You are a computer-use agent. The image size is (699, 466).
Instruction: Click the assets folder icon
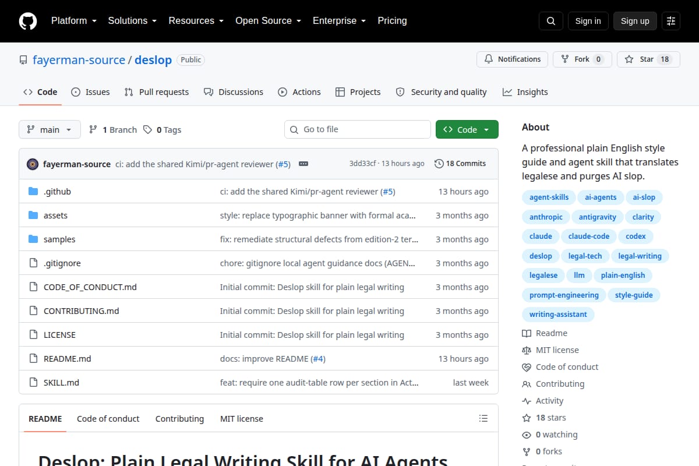[33, 216]
